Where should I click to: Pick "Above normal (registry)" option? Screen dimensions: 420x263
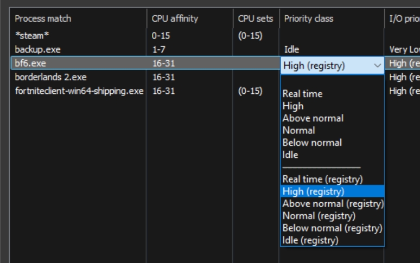333,203
